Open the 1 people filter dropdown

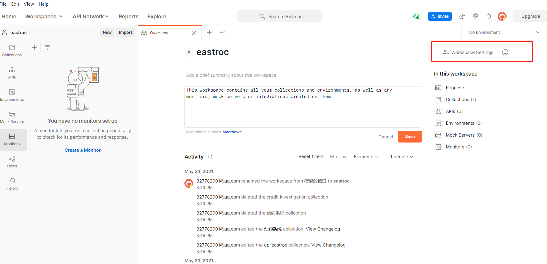coord(402,157)
